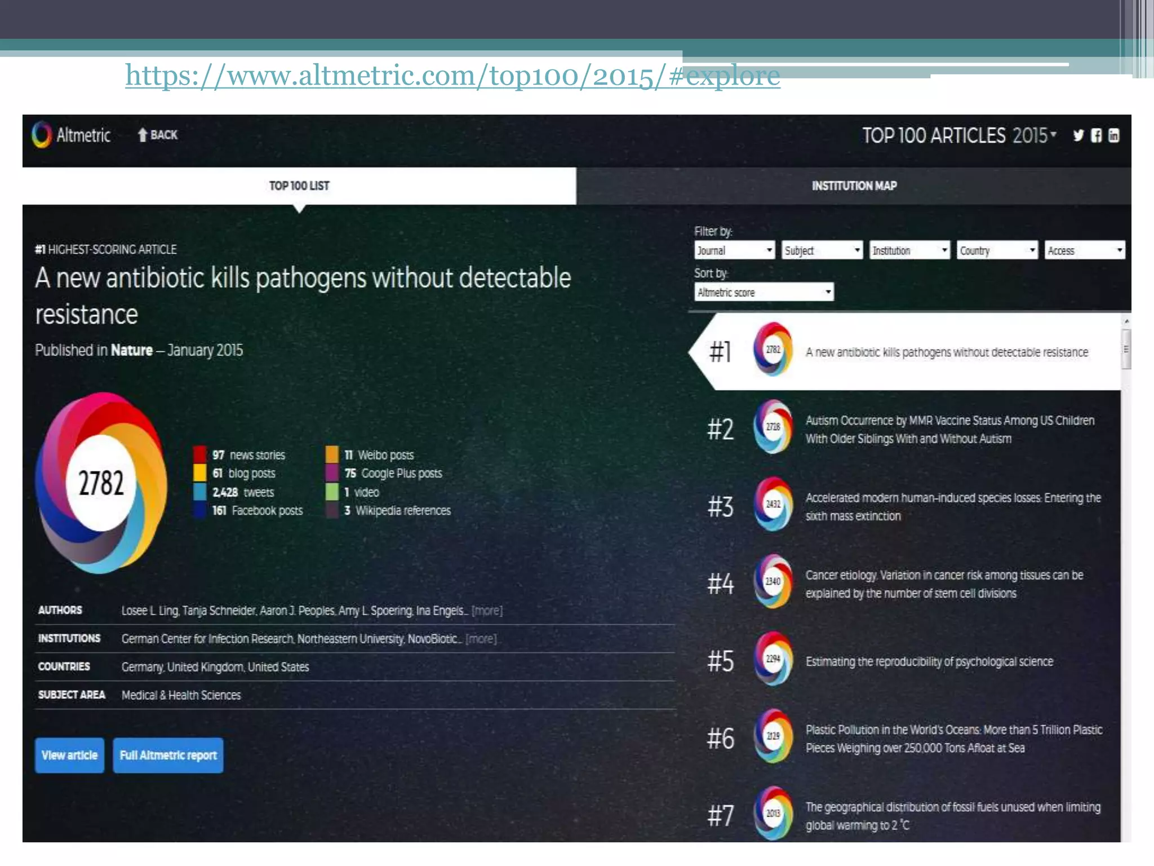Click the '161 Facebook posts' text
Image resolution: width=1154 pixels, height=866 pixels.
(x=258, y=511)
